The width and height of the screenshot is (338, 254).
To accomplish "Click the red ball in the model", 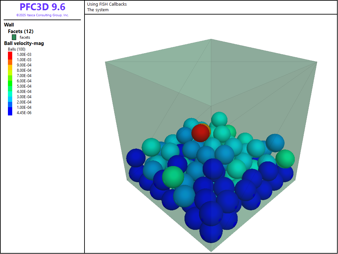I will 200,133.
